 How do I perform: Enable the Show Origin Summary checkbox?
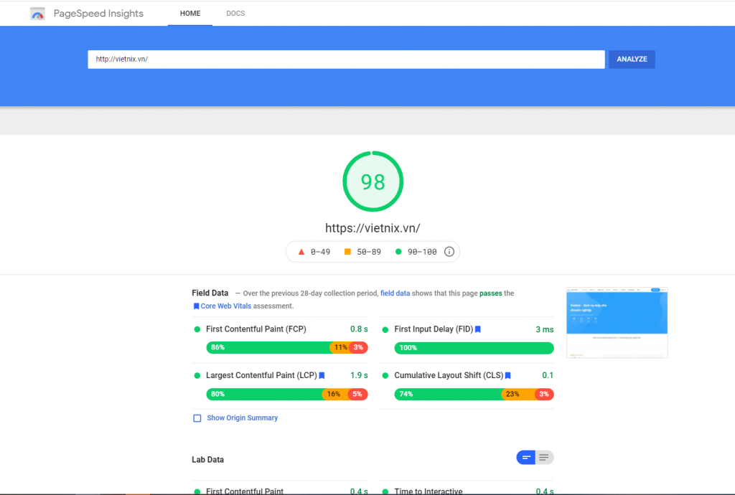coord(197,418)
